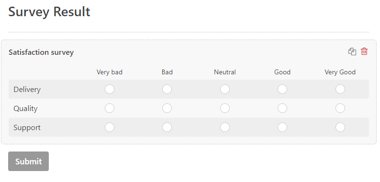
Task: Select Very bad for Delivery
Action: click(110, 89)
